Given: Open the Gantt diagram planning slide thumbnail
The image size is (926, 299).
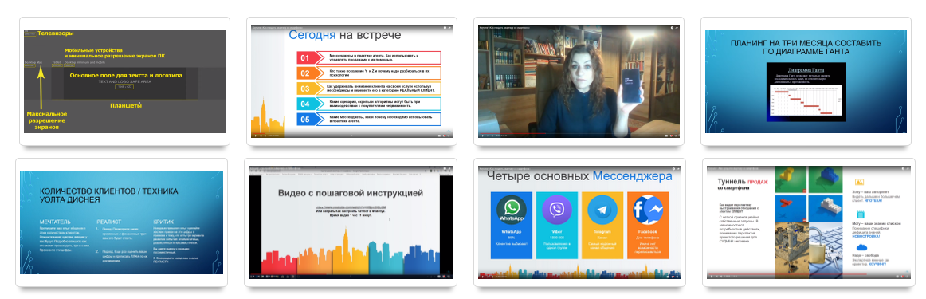Looking at the screenshot, I should click(806, 81).
